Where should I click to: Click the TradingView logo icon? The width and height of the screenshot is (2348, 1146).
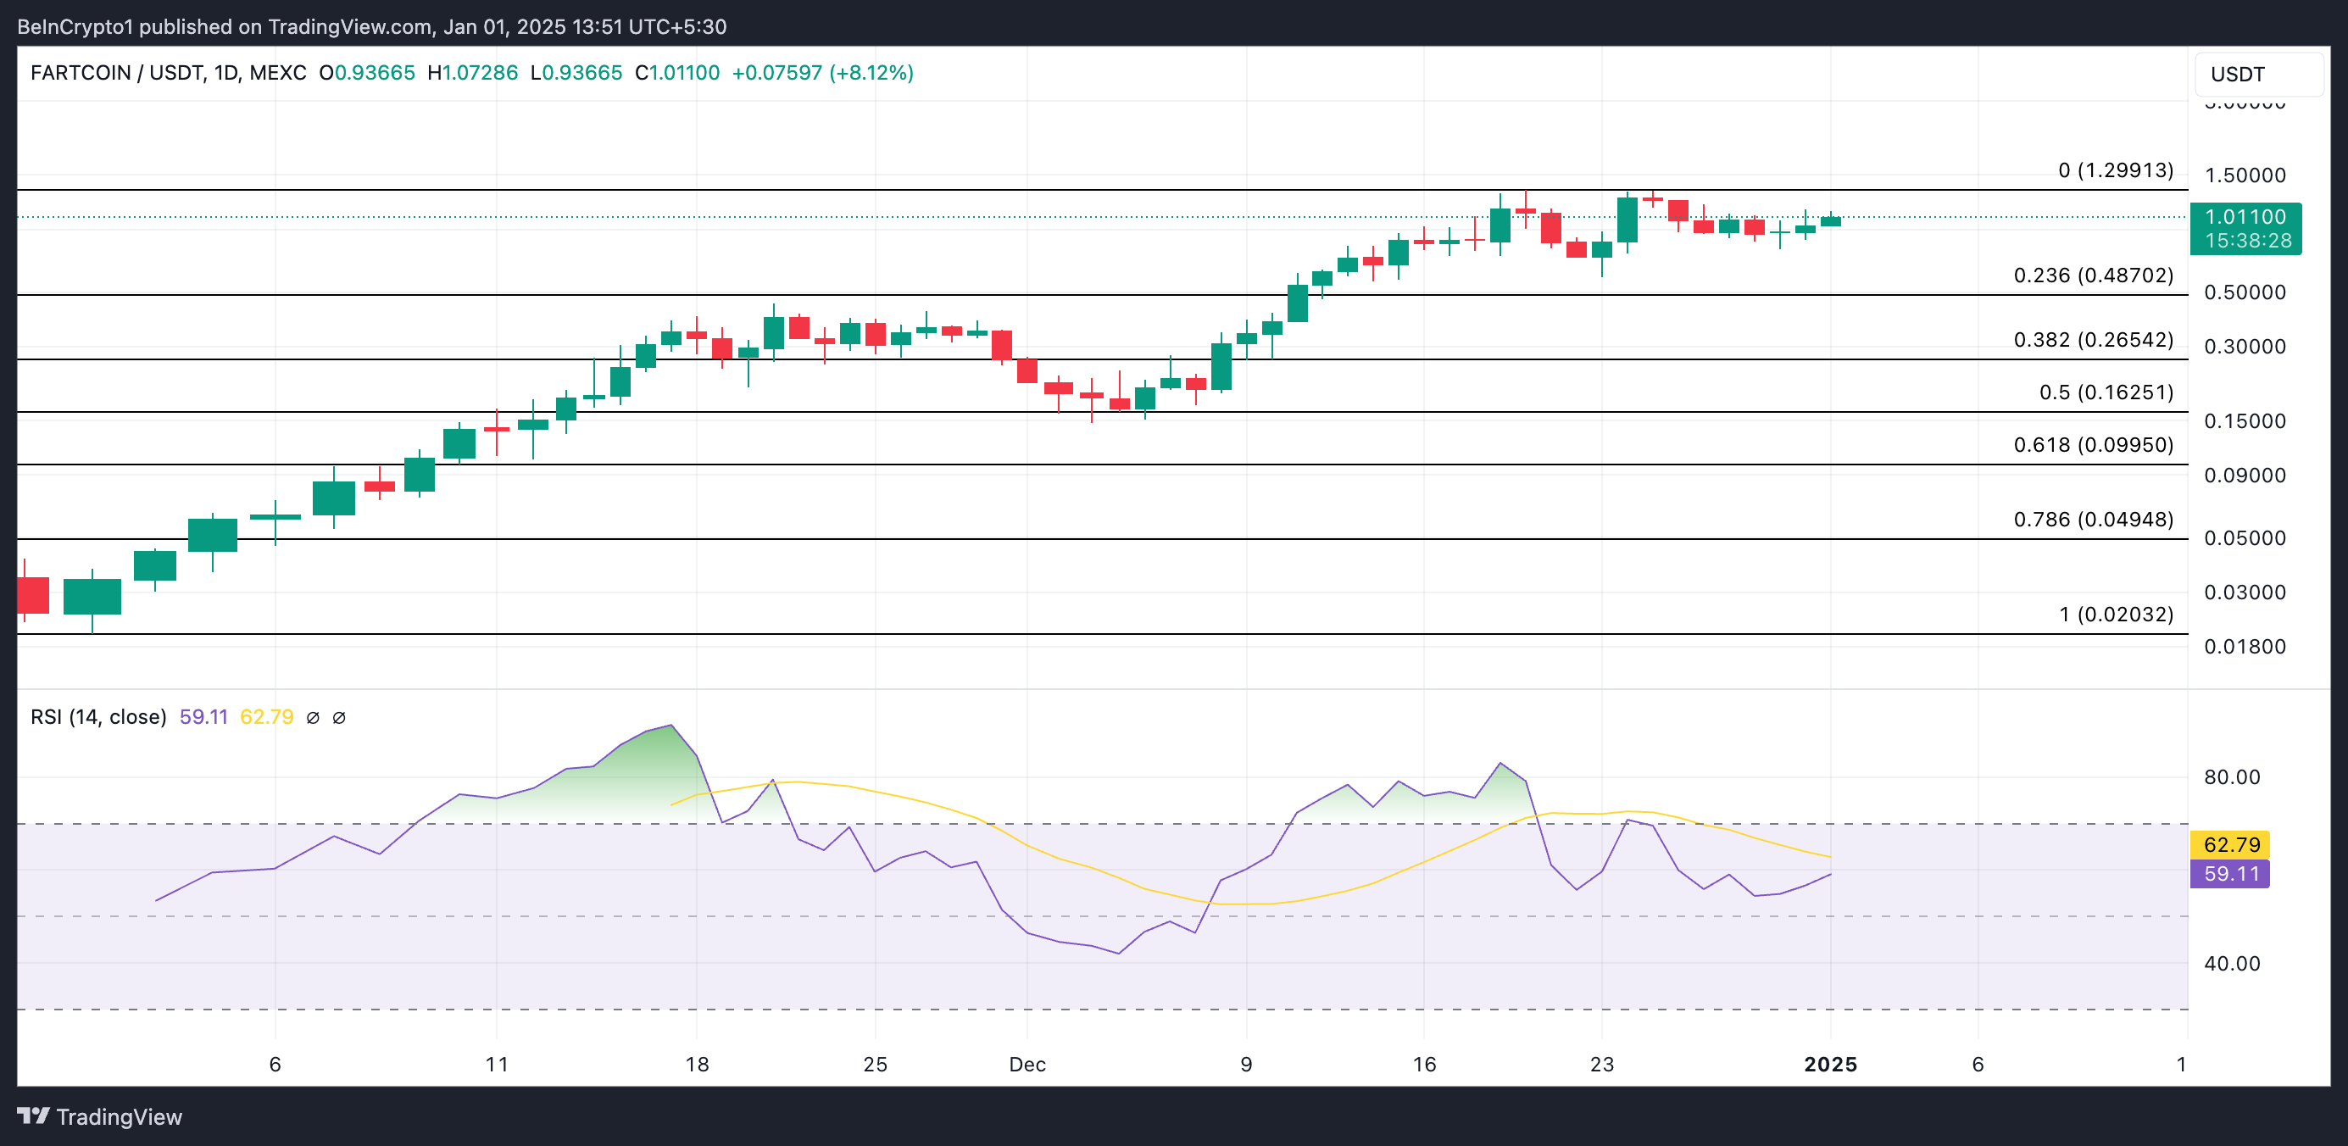coord(34,1116)
